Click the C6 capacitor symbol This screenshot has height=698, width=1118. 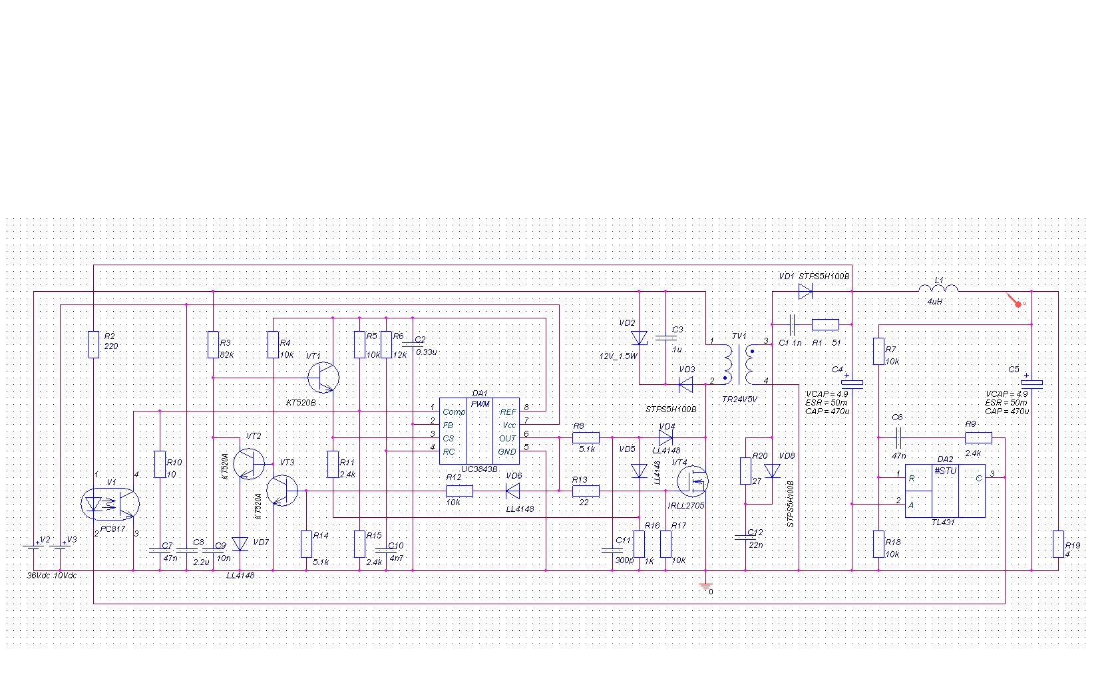tap(898, 437)
